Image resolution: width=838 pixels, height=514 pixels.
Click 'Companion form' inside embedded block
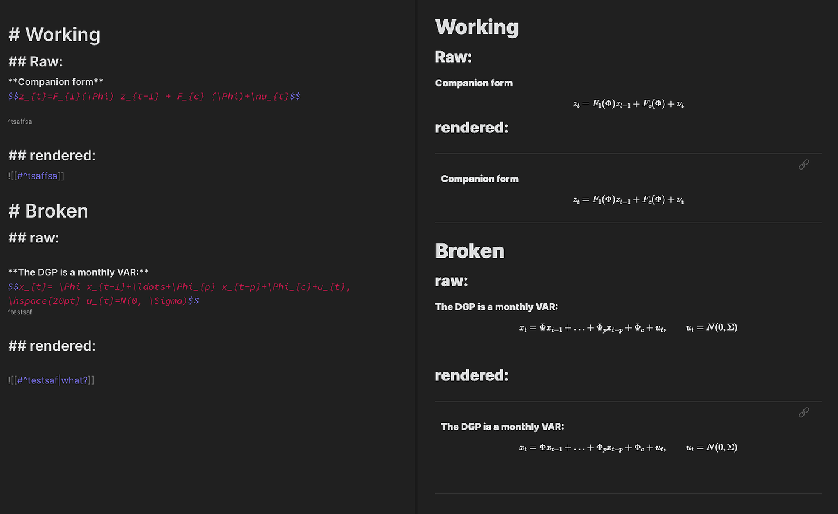tap(480, 179)
